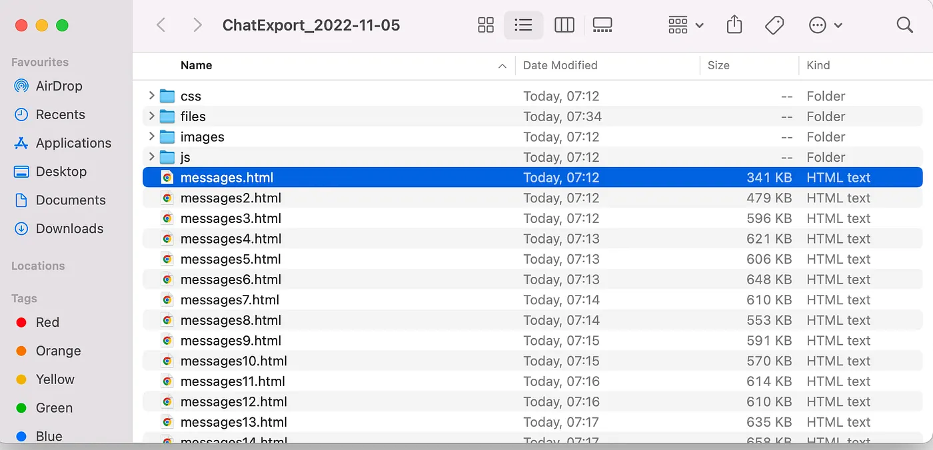Switch to icon grid view
Viewport: 933px width, 450px height.
pos(486,25)
